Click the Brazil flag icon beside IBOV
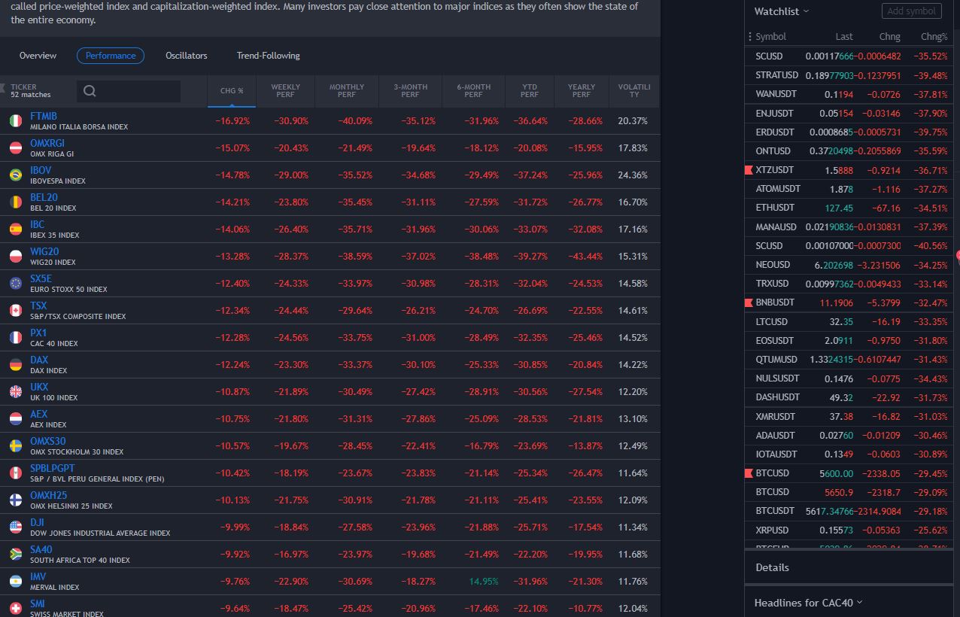 15,175
